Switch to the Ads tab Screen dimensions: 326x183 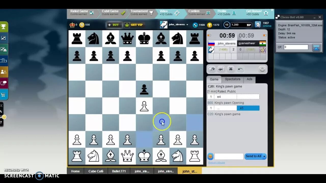250,79
